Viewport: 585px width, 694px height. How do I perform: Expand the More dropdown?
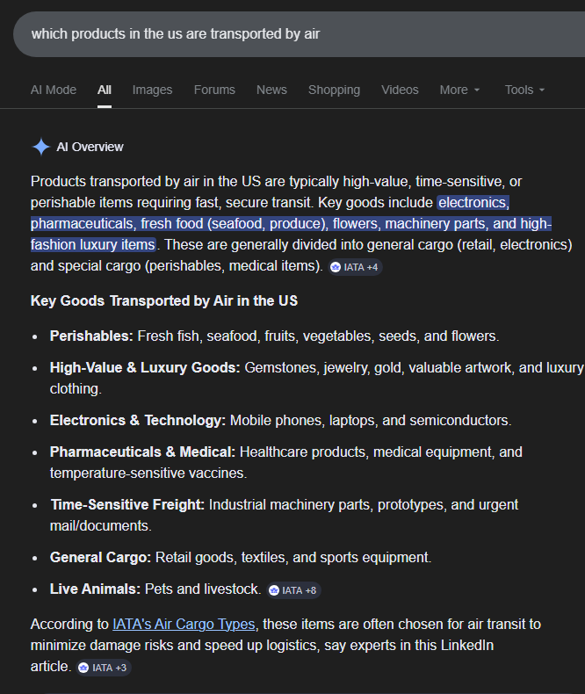click(459, 90)
